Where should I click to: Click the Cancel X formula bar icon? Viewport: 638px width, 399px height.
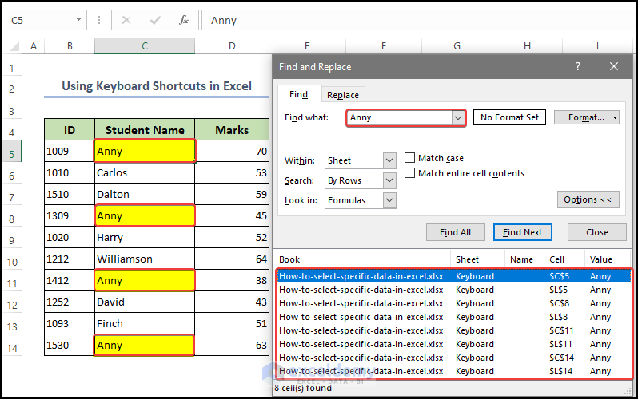(x=126, y=20)
